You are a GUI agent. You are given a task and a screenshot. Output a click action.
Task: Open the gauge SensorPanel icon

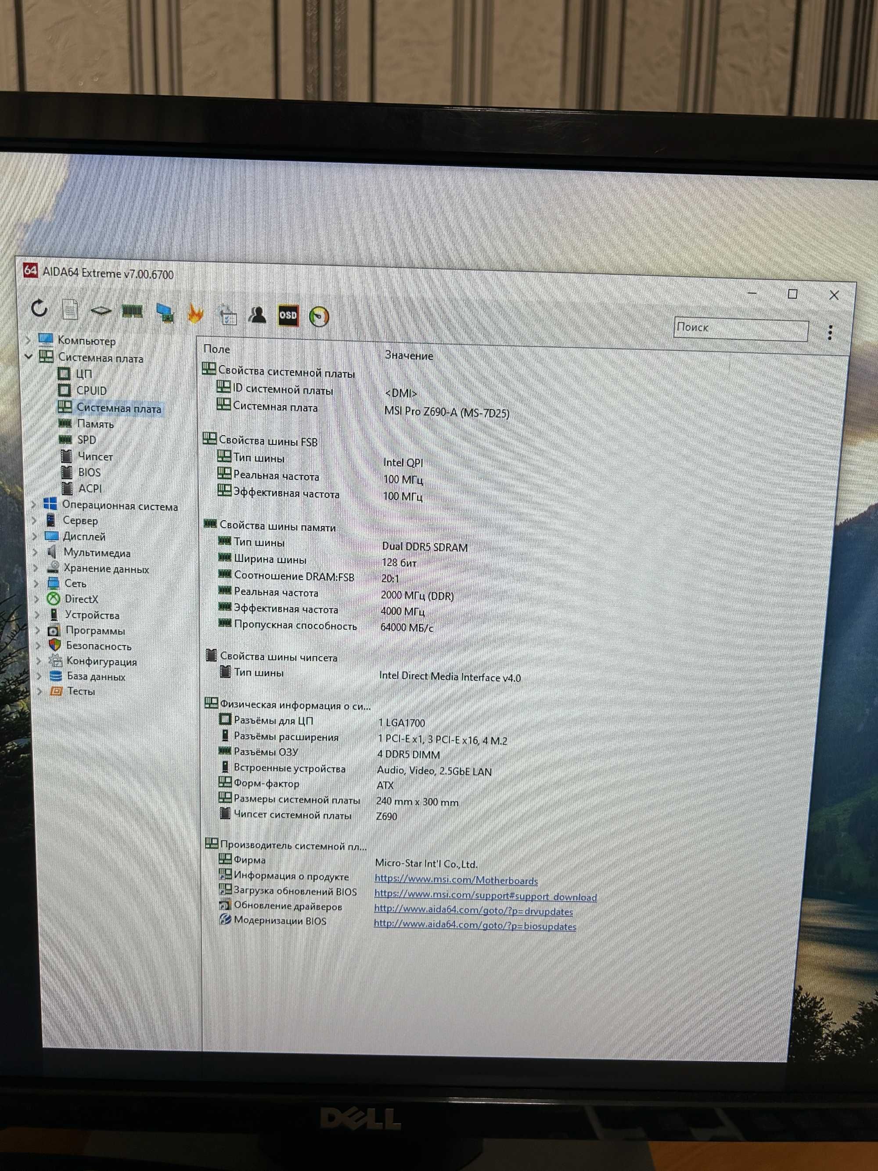[x=319, y=317]
